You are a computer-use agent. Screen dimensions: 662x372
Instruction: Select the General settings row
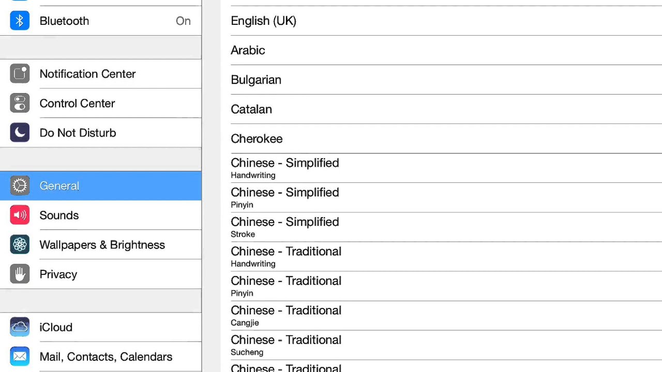(x=101, y=185)
